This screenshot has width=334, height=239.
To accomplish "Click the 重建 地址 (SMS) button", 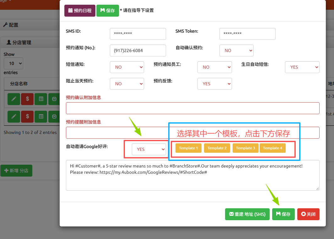I will tap(247, 214).
